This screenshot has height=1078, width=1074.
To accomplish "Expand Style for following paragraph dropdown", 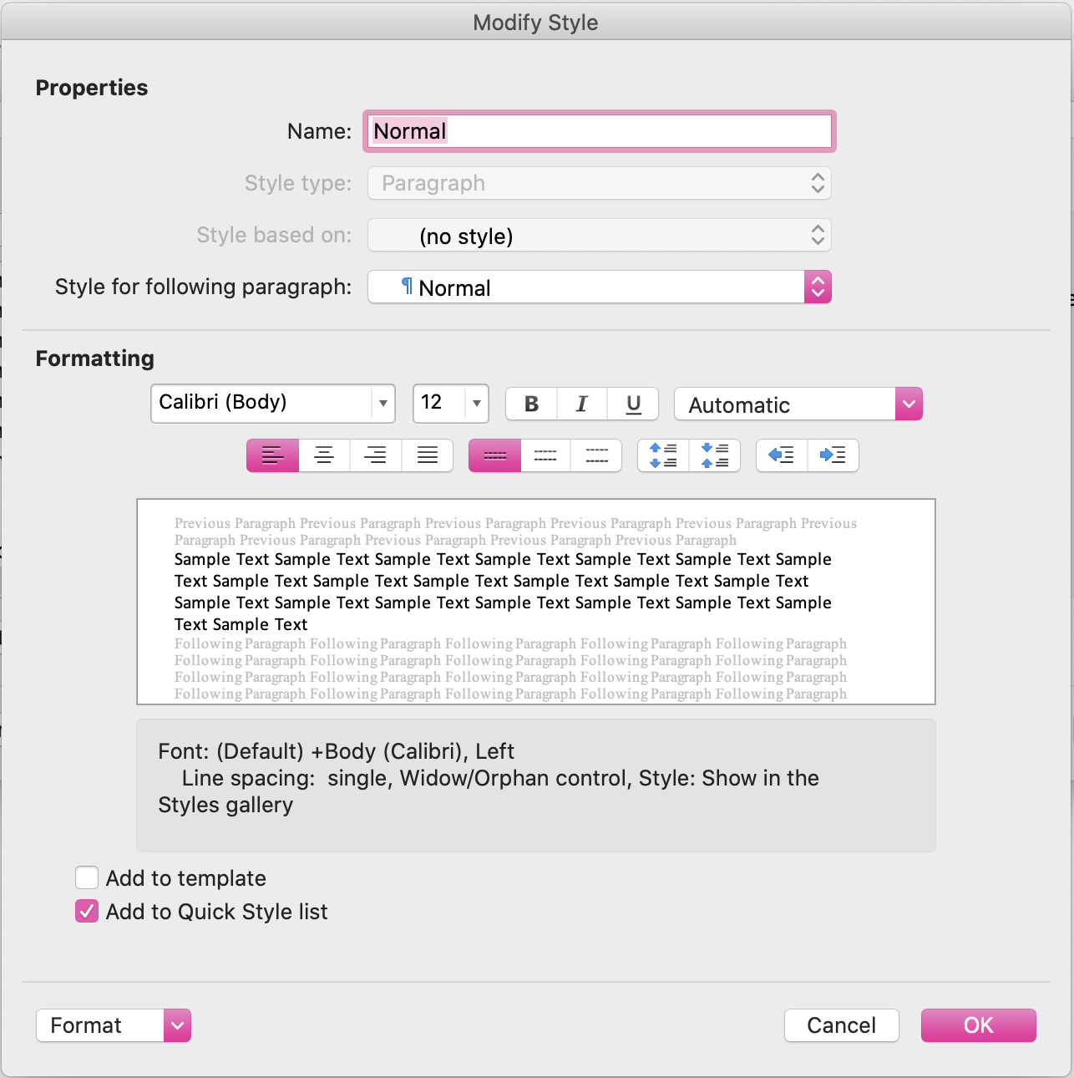I will click(x=818, y=287).
